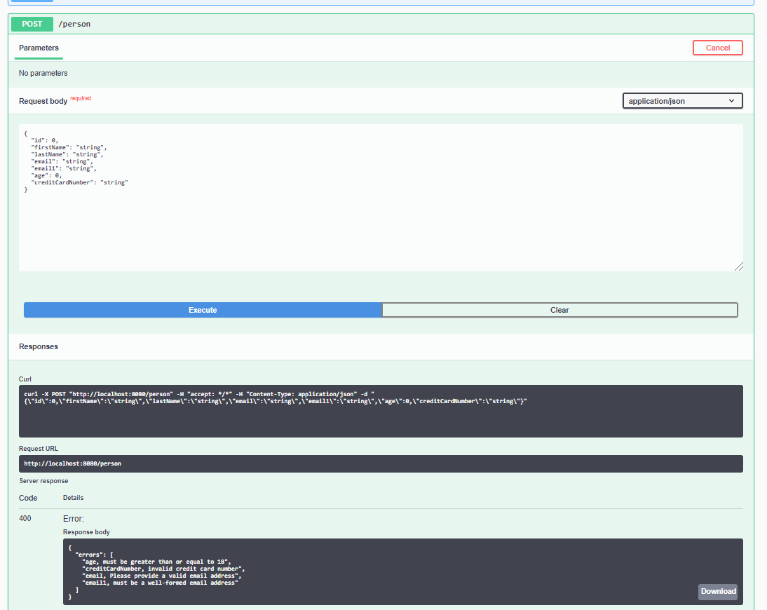Click the "creditCardNumber" line in request JSON
This screenshot has height=610, width=767.
(79, 182)
